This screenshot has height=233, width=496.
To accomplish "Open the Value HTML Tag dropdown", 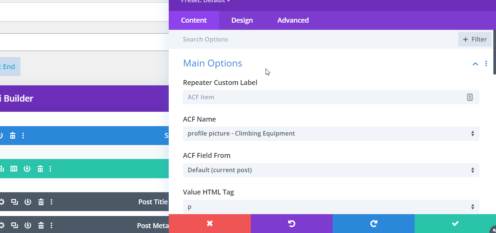I will [331, 207].
